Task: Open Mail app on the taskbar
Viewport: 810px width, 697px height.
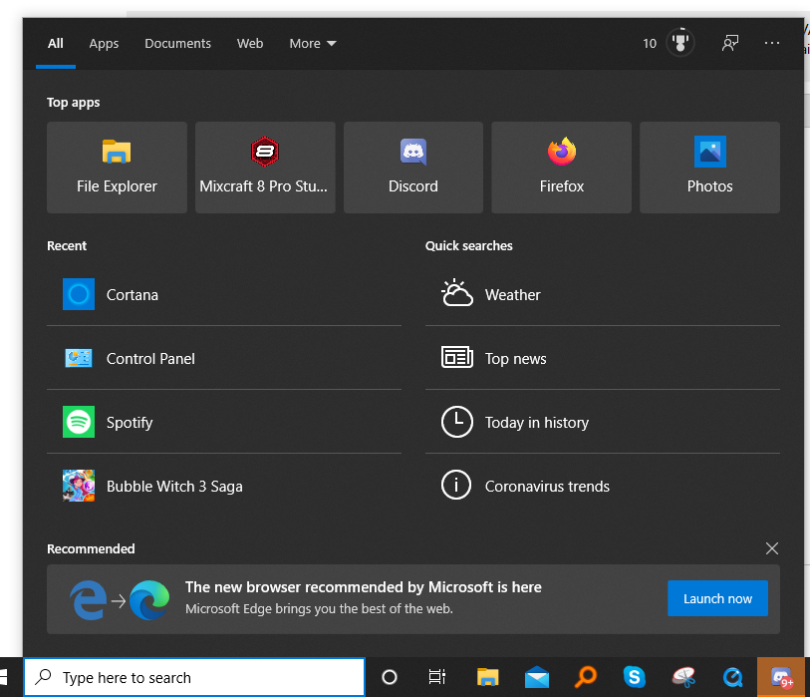Action: (537, 677)
